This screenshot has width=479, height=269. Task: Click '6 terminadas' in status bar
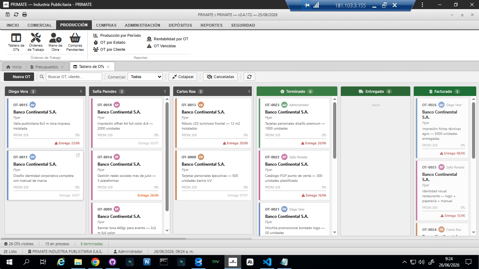pos(92,244)
